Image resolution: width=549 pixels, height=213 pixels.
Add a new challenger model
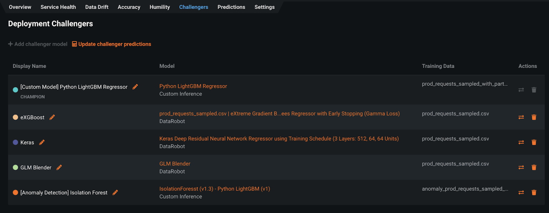tap(38, 44)
